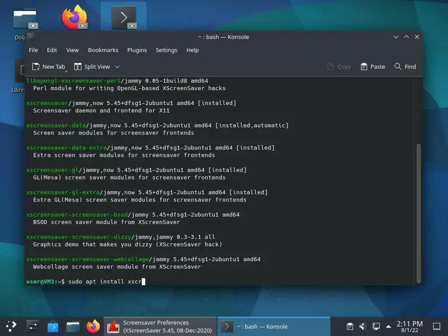Open System Settings from the taskbar
The width and height of the screenshot is (448, 336).
(x=32, y=326)
